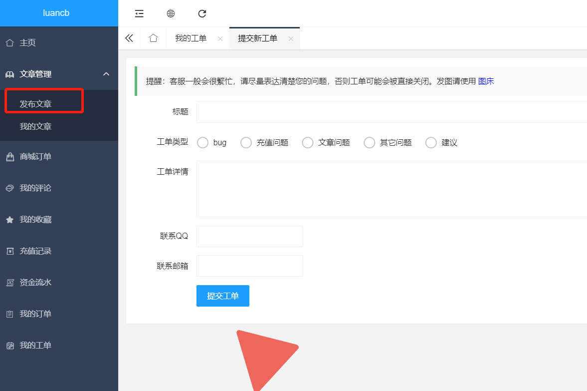Choose the 建议 radio option
The image size is (587, 391).
[431, 143]
